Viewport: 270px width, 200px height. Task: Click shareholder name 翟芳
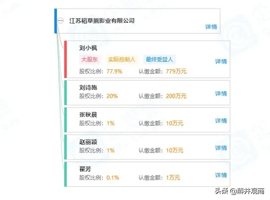(x=85, y=169)
